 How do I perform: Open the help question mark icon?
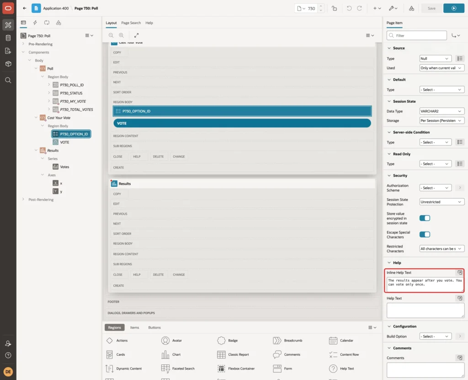(8, 355)
